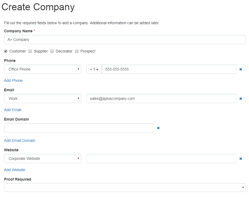This screenshot has width=249, height=197.
Task: Select the empty Email Domain text field
Action: 79,128
